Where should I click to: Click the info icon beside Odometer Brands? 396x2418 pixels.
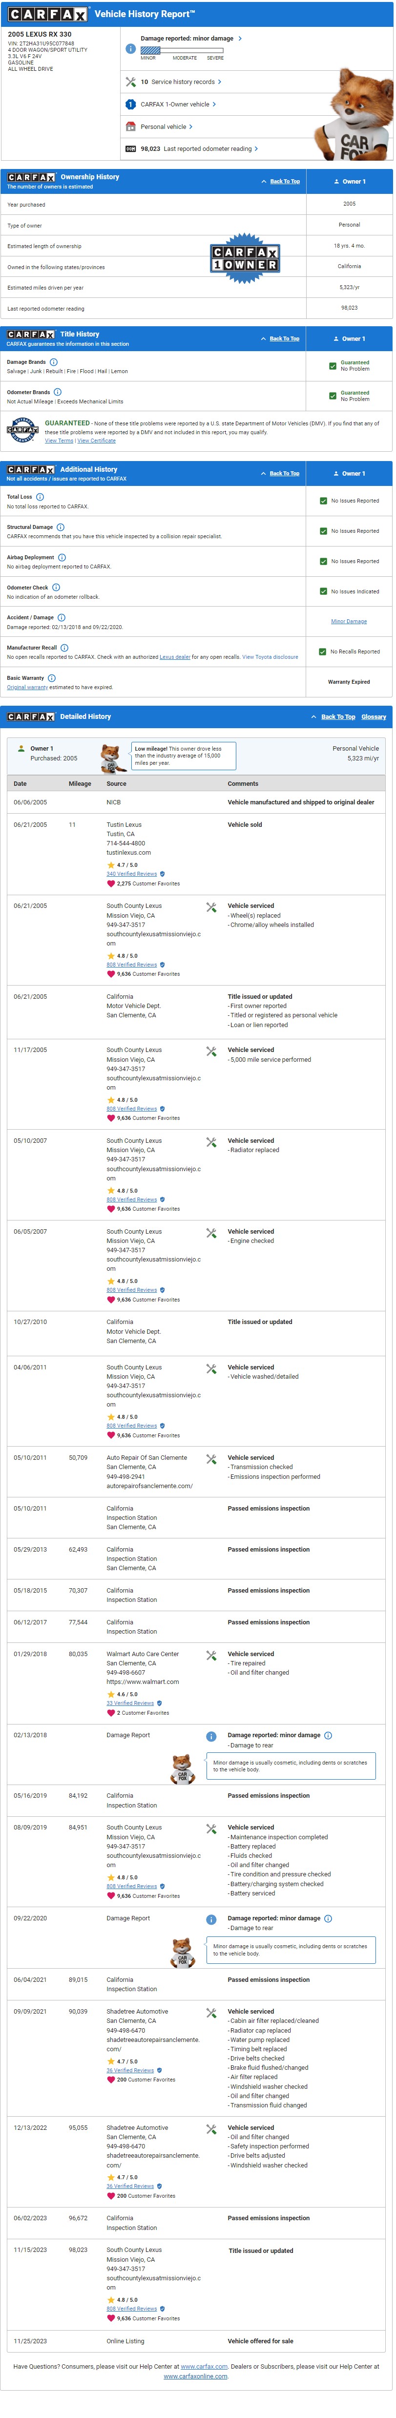(x=57, y=392)
